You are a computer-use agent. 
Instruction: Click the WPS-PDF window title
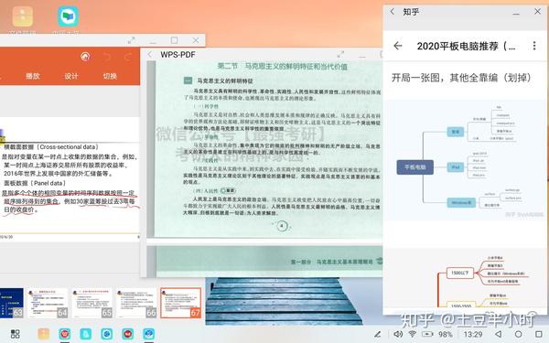[178, 55]
